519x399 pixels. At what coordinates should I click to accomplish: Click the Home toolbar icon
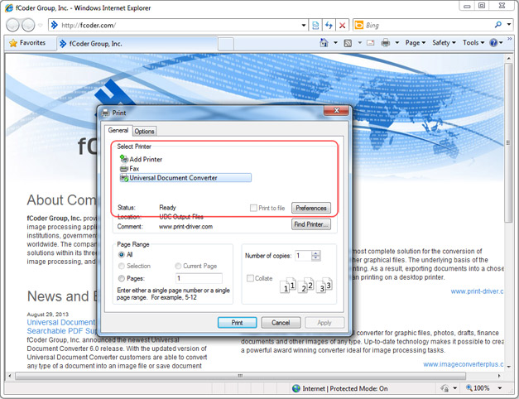[x=324, y=43]
